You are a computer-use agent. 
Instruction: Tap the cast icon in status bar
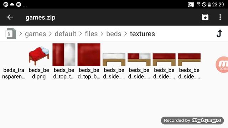point(191,5)
